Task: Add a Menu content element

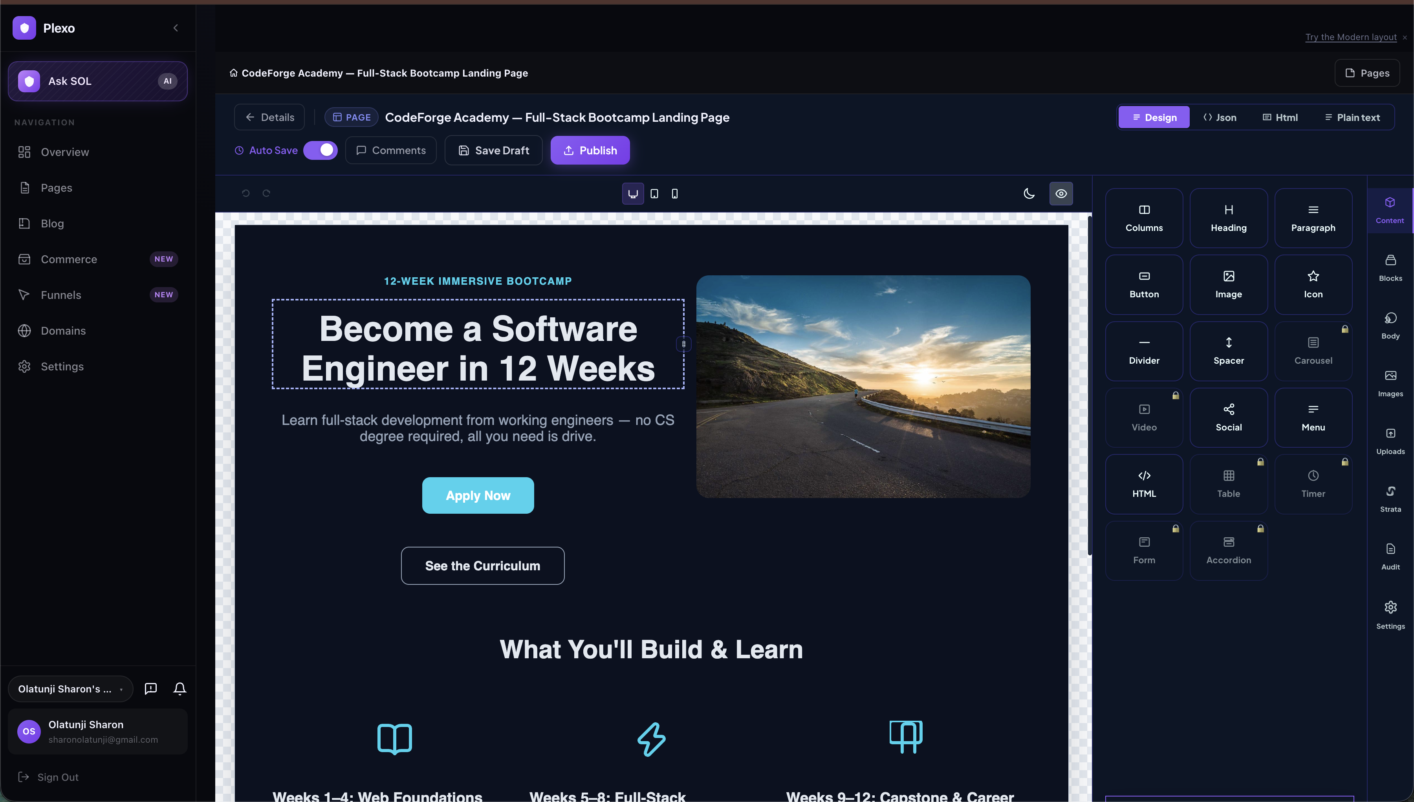Action: tap(1313, 417)
